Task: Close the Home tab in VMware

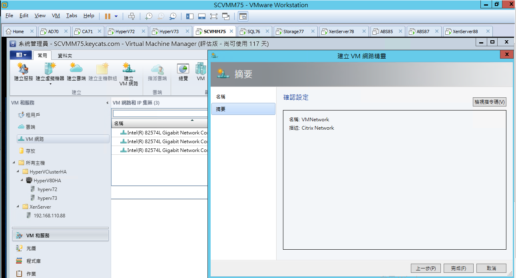Action: point(32,32)
